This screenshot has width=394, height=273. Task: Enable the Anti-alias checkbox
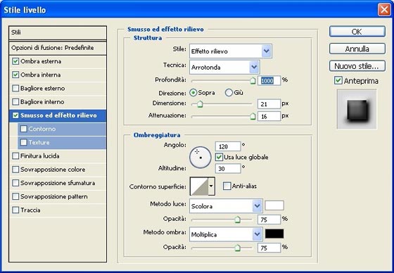tap(227, 186)
